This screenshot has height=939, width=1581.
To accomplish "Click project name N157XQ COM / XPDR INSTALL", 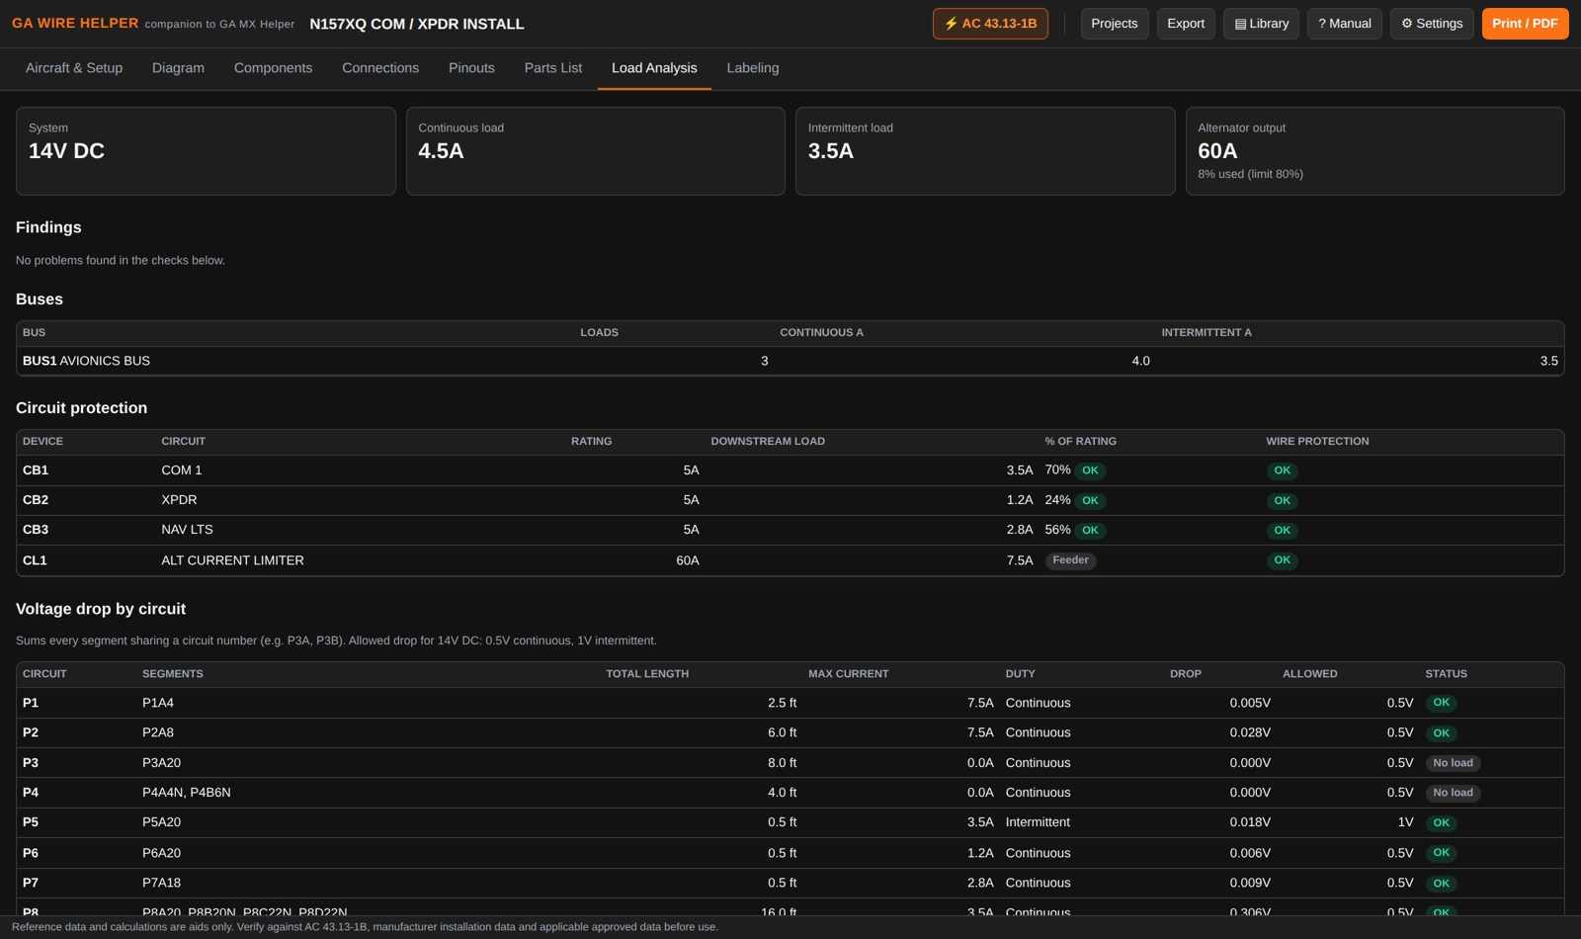I will (x=417, y=24).
